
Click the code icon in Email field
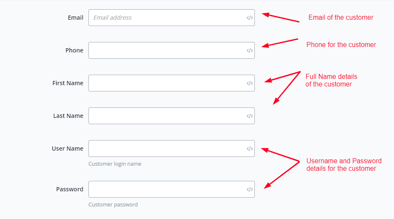249,18
